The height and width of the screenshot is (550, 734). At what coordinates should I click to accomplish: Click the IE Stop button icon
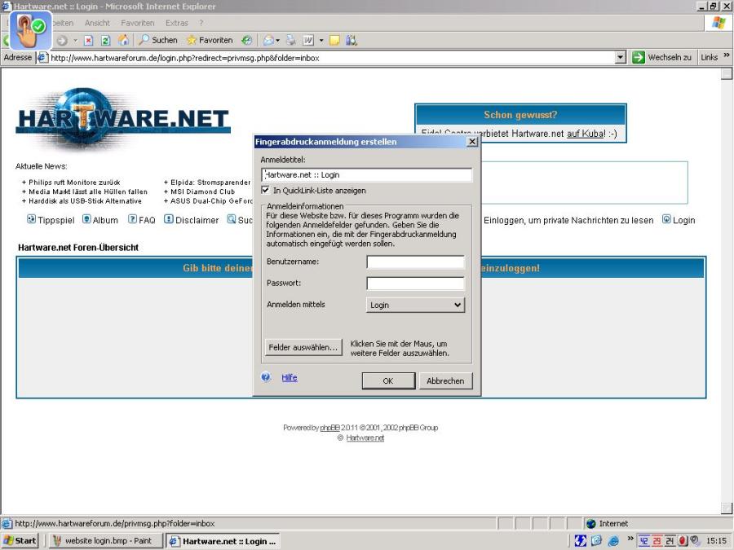(x=88, y=41)
